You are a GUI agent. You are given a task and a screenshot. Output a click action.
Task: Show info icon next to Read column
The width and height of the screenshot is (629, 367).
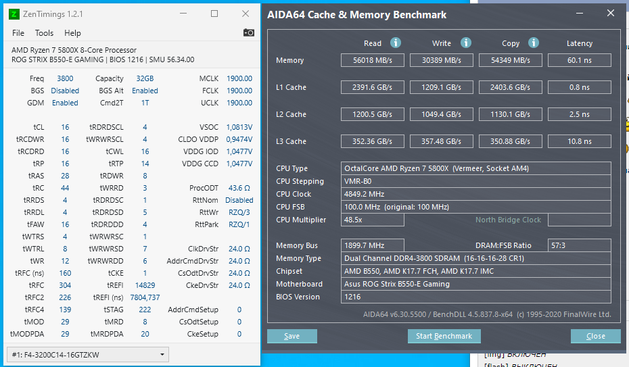click(396, 43)
